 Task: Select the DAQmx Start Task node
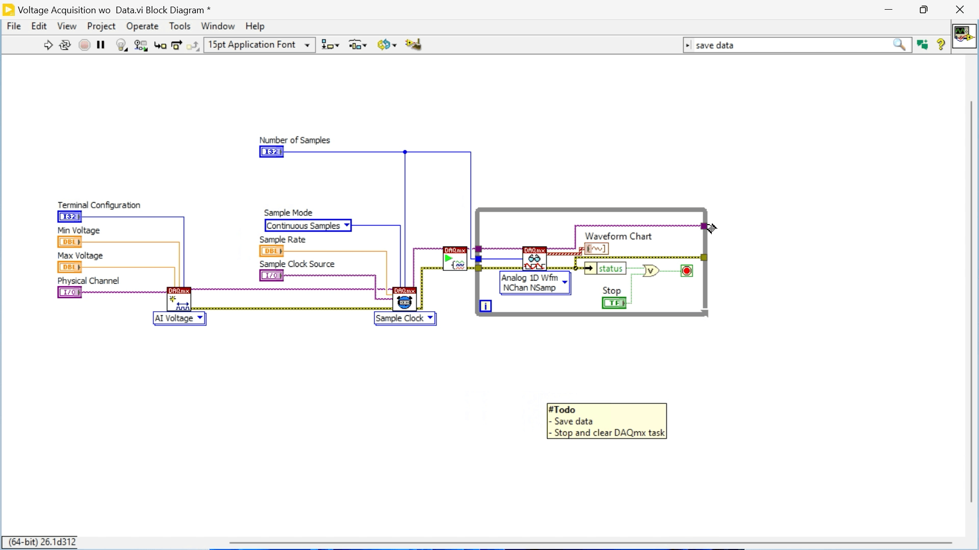[455, 259]
